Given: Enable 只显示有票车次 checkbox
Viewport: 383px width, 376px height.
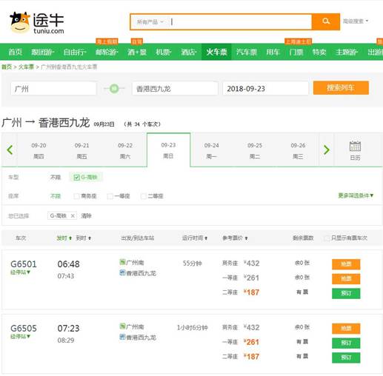Looking at the screenshot, I should click(x=327, y=238).
